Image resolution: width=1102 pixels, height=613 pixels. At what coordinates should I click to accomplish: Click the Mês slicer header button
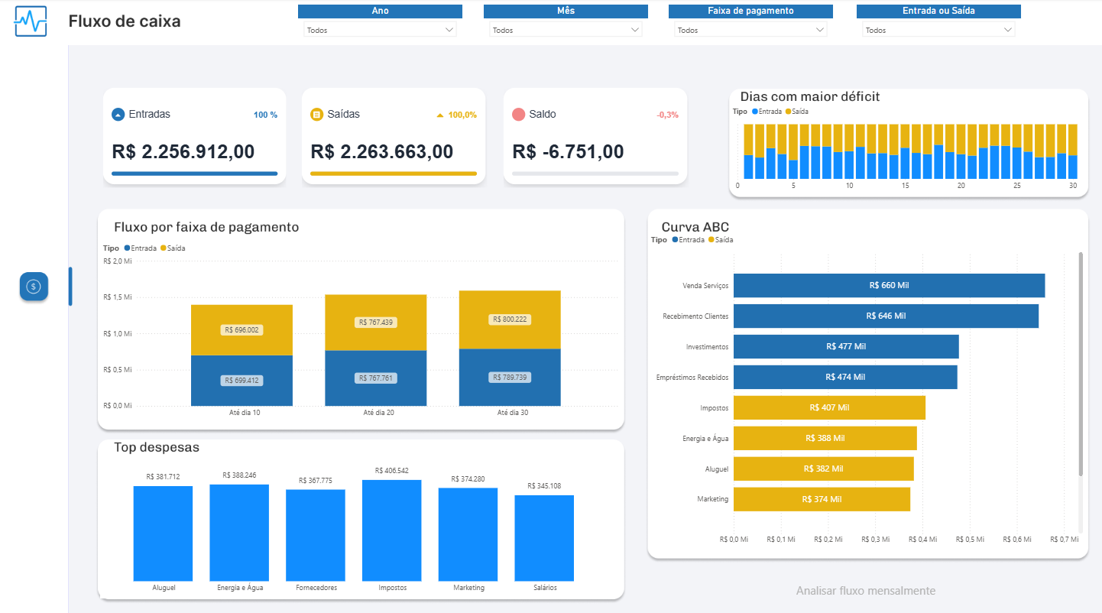click(566, 11)
